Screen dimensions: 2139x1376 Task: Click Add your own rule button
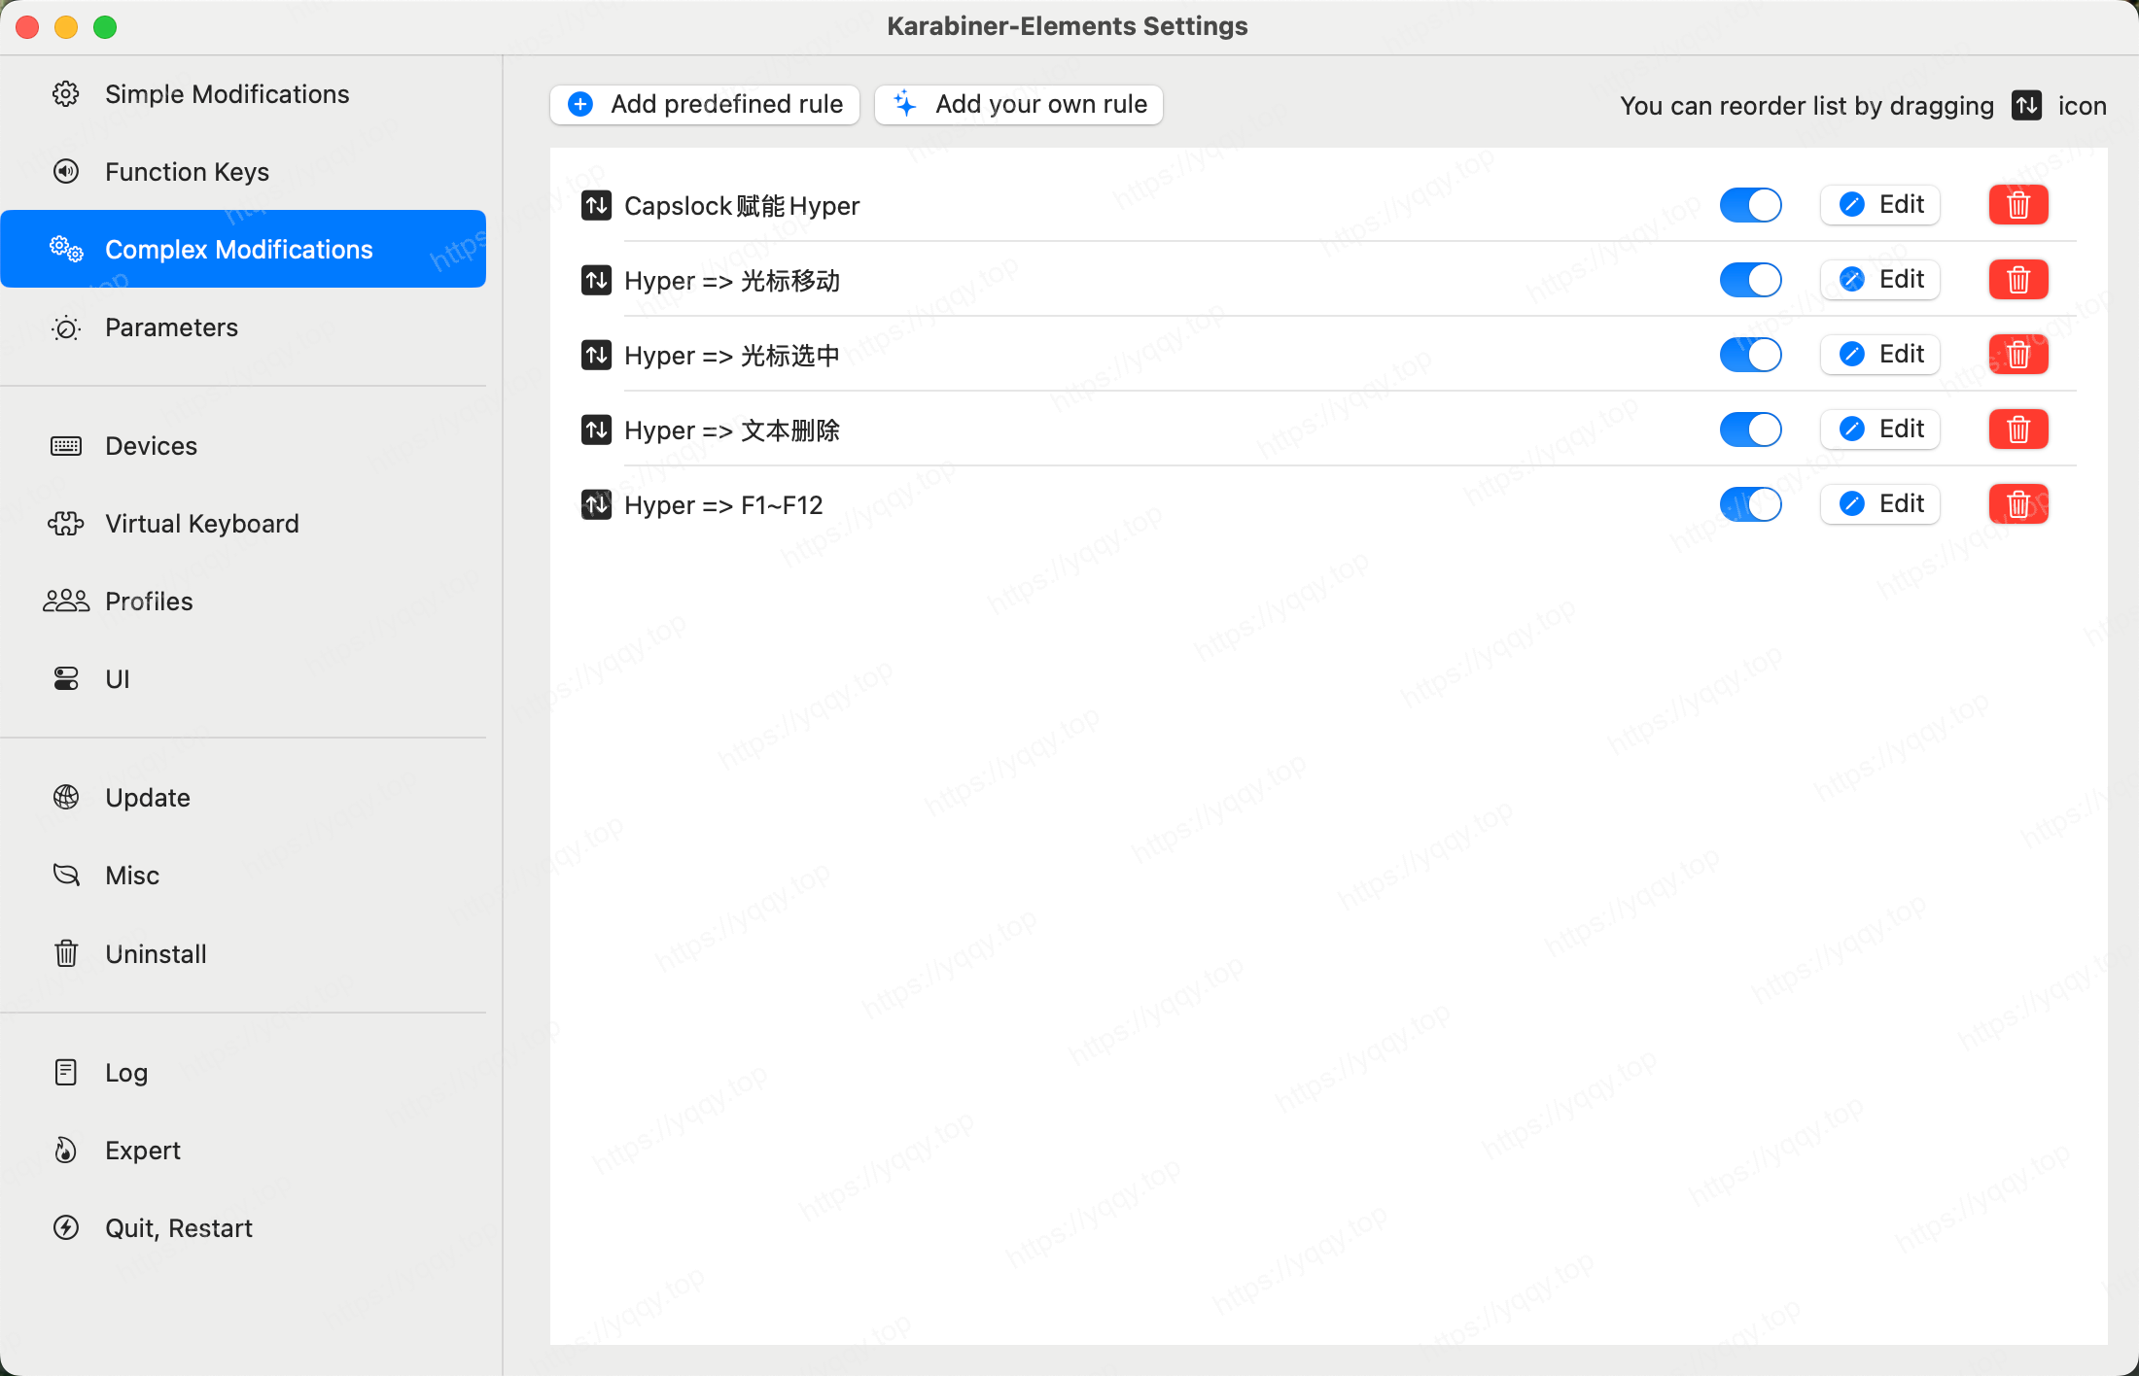[1019, 105]
